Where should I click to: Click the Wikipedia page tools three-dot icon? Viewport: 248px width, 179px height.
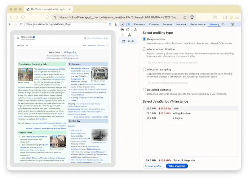coord(108,45)
